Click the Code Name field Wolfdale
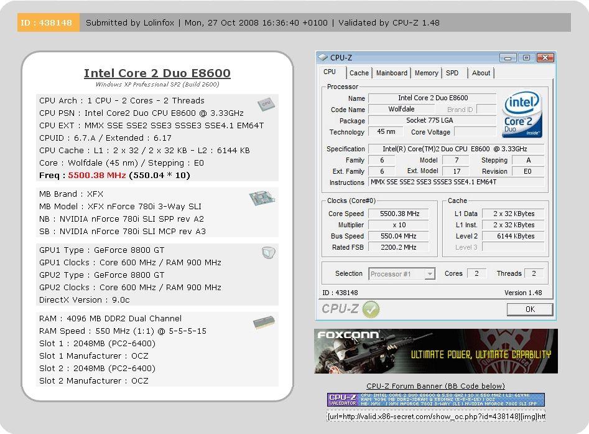Viewport: 589px width, 434px height. (x=401, y=109)
